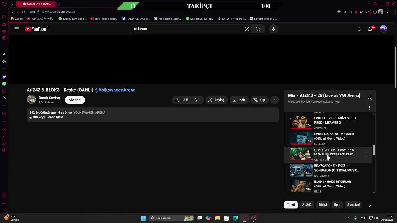Open the YouTube hamburger guide menu
Image resolution: width=397 pixels, height=223 pixels.
16,29
